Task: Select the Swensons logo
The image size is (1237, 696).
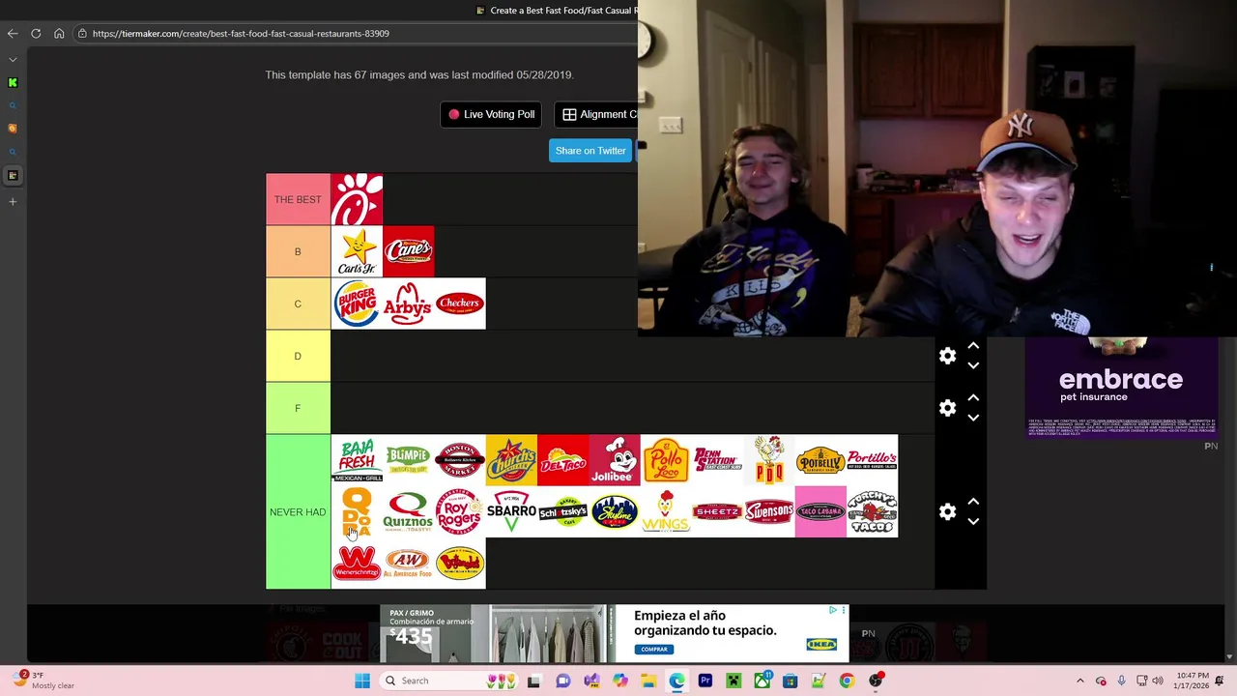Action: click(x=769, y=511)
